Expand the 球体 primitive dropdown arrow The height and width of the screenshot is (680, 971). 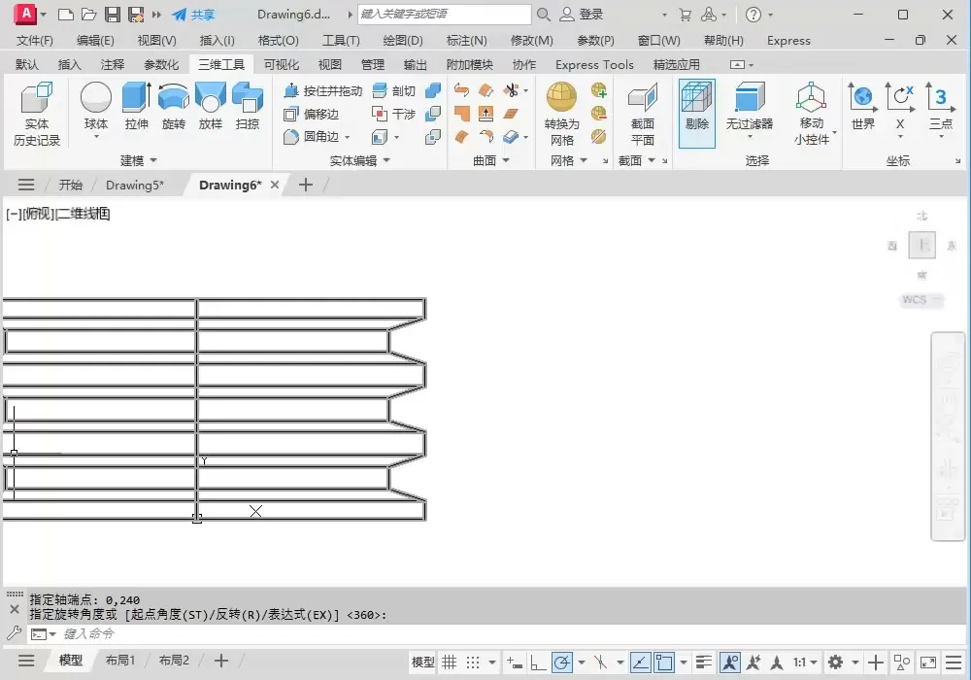pos(95,137)
